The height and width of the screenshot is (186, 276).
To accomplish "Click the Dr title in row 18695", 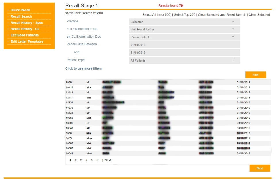I will 88,123.
